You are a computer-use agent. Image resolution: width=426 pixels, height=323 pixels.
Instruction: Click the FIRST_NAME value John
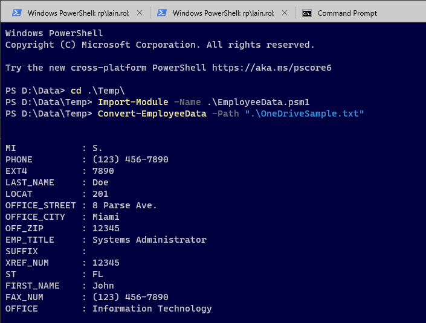pos(103,286)
